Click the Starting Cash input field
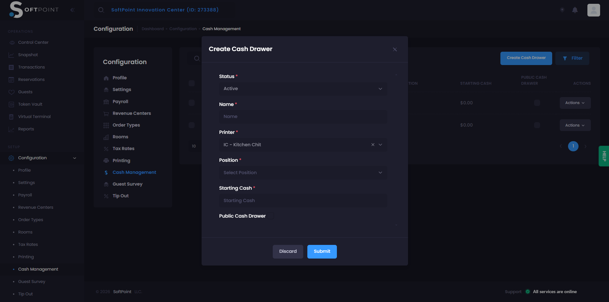The width and height of the screenshot is (609, 302). 303,200
